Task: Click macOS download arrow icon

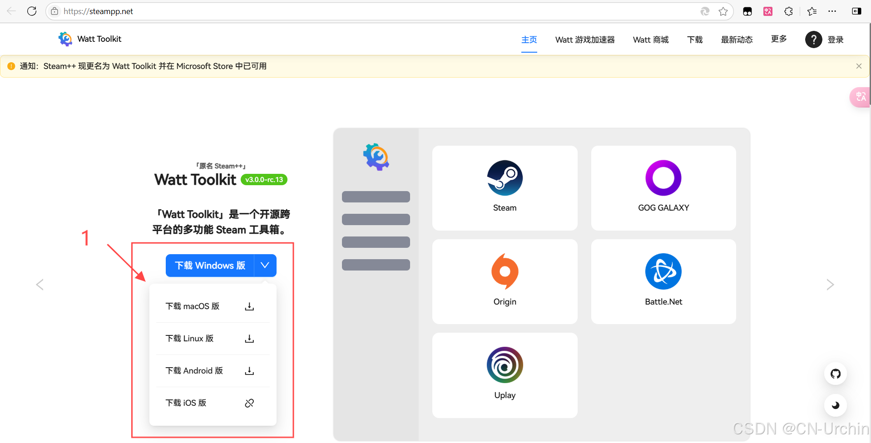Action: 249,307
